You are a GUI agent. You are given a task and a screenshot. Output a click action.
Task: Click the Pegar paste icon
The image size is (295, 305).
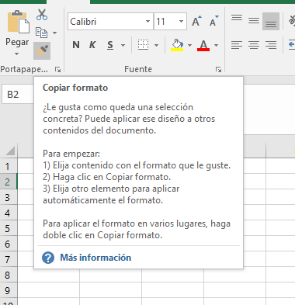click(x=18, y=22)
